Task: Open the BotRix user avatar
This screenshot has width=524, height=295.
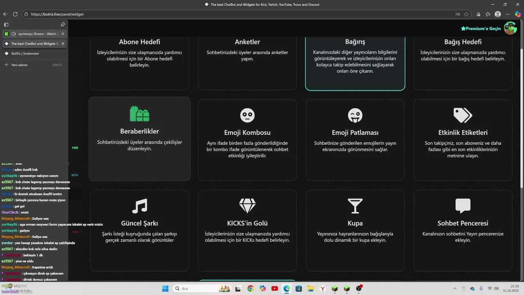Action: point(510,28)
